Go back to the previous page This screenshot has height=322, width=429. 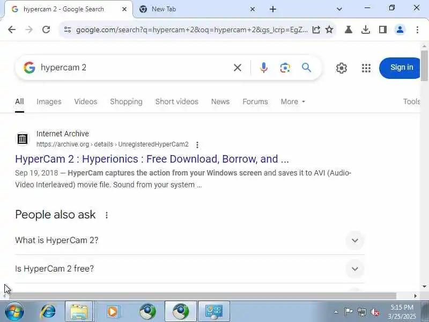12,30
